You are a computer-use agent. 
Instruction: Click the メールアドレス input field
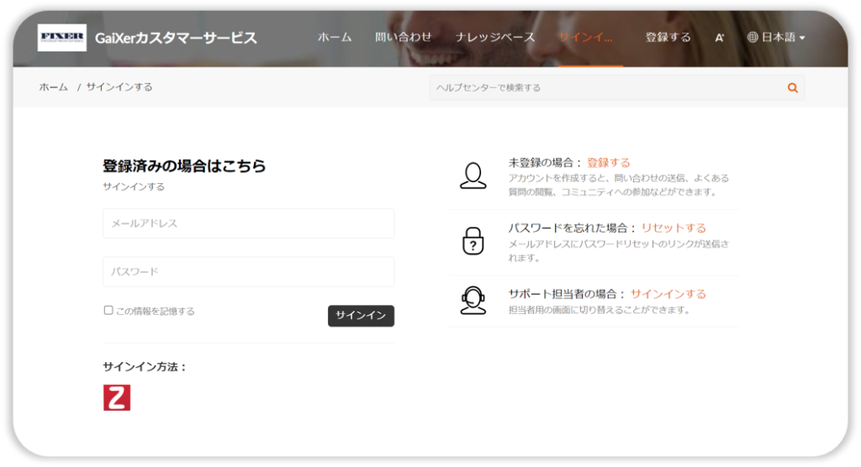point(248,223)
